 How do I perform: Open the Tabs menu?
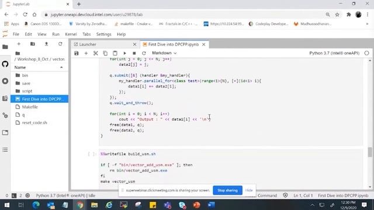86,34
